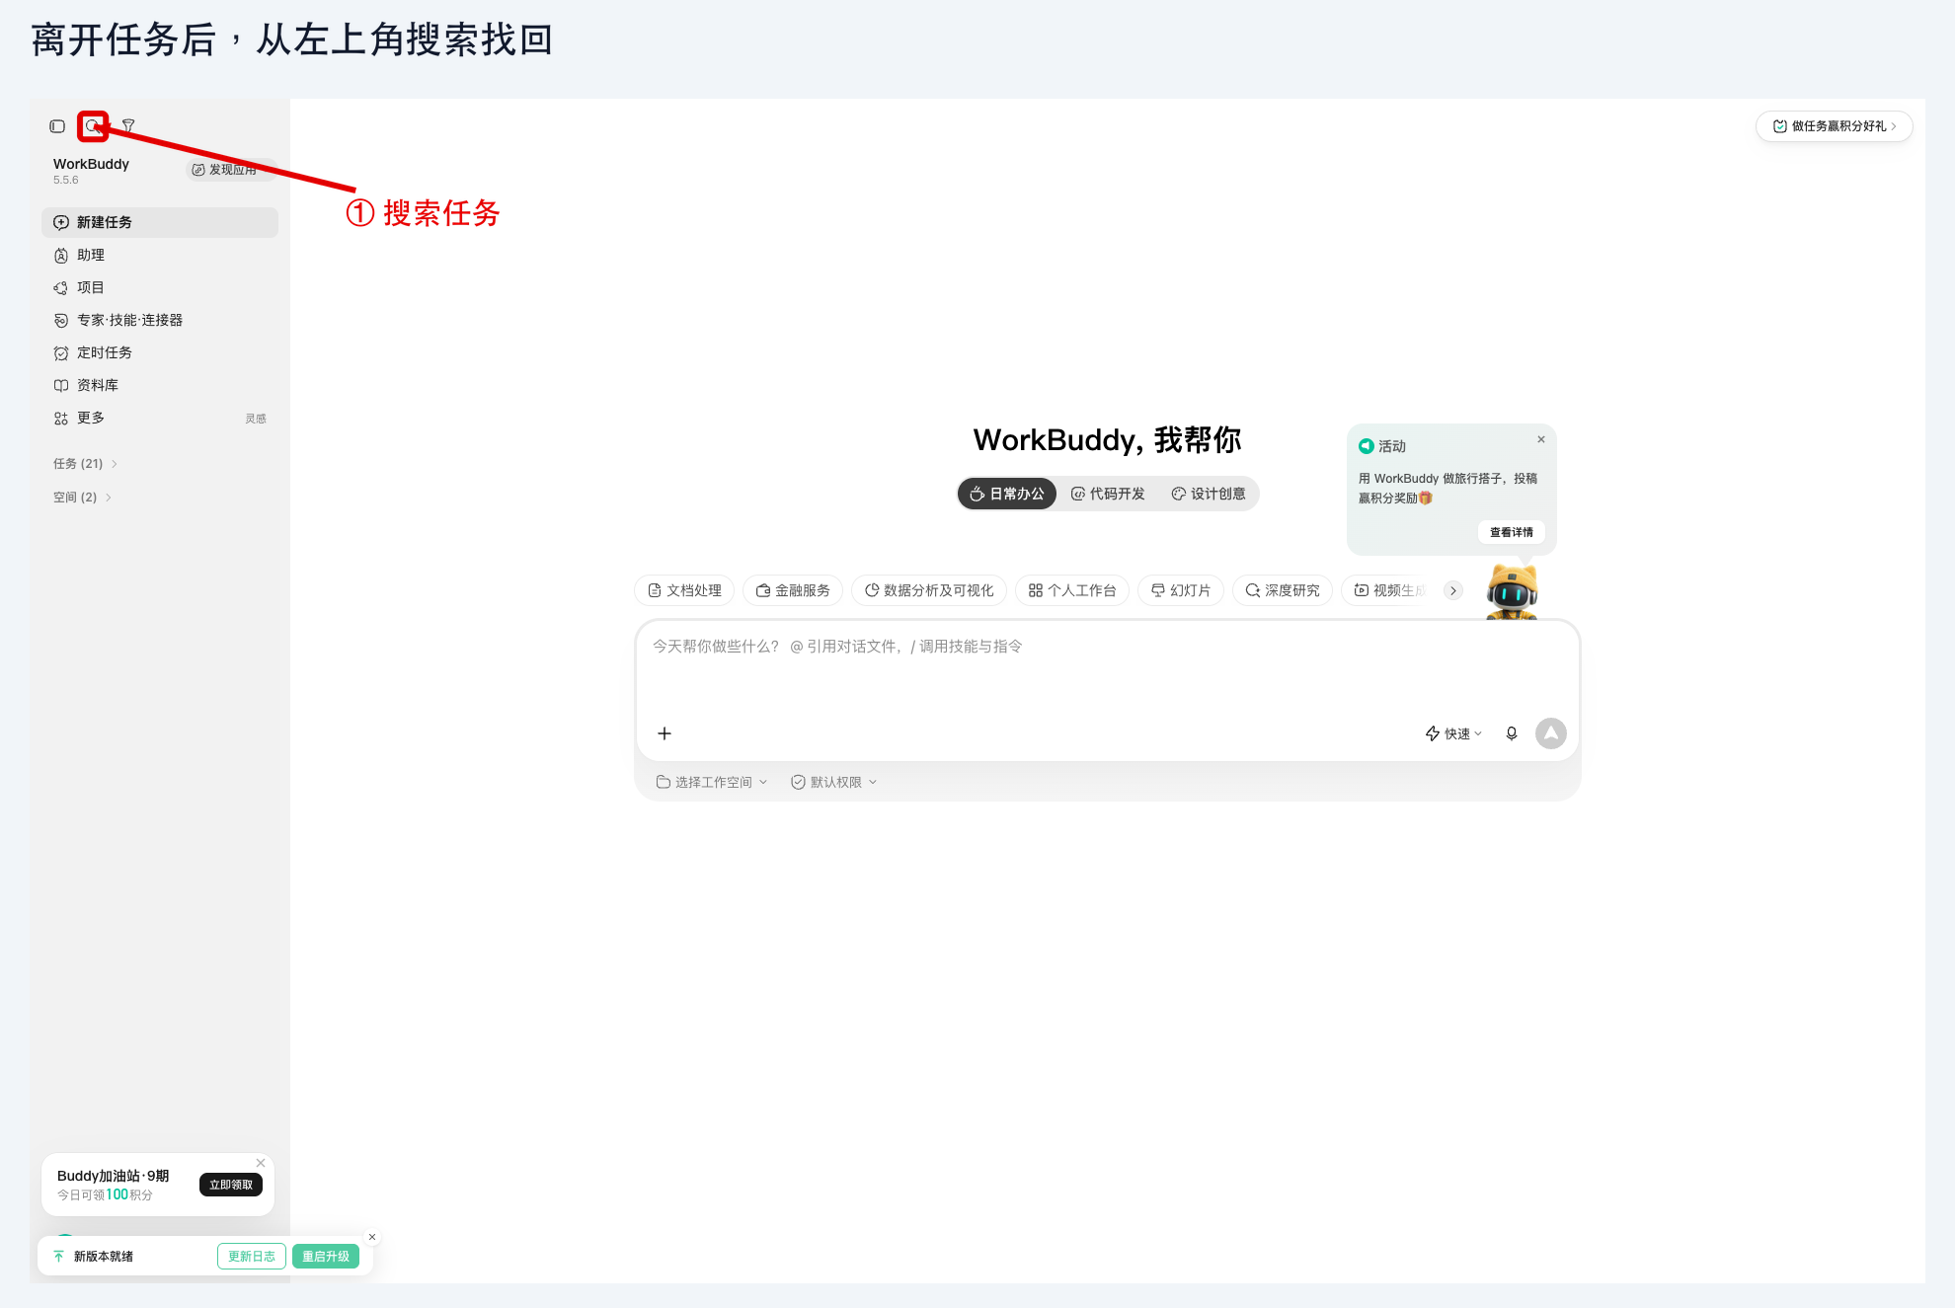Click 查看详情 in 活动 popup
The image size is (1955, 1308).
[x=1512, y=532]
